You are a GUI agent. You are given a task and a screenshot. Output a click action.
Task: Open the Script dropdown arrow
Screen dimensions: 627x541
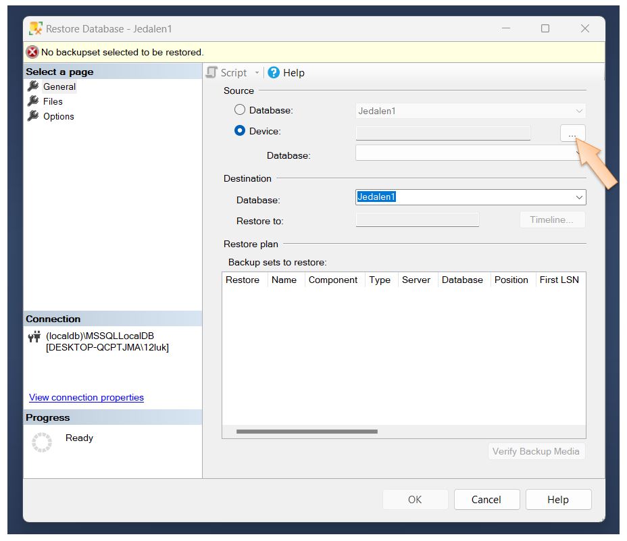tap(257, 73)
